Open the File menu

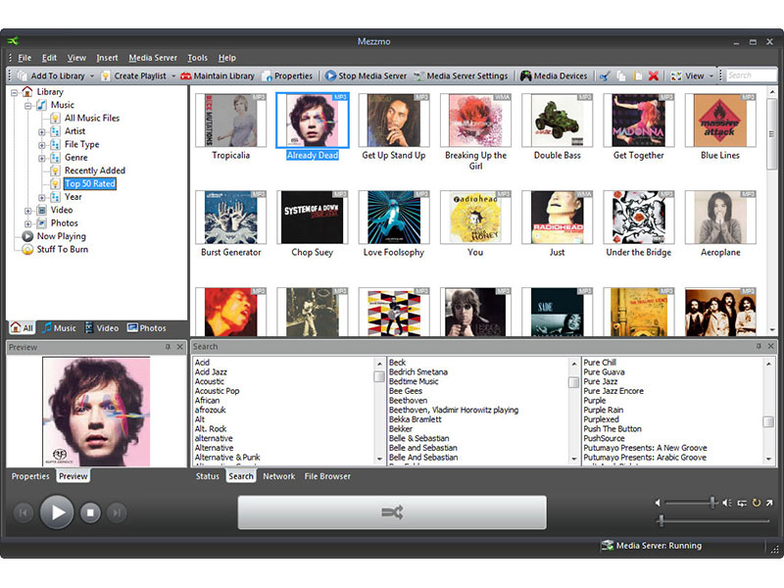(x=24, y=58)
